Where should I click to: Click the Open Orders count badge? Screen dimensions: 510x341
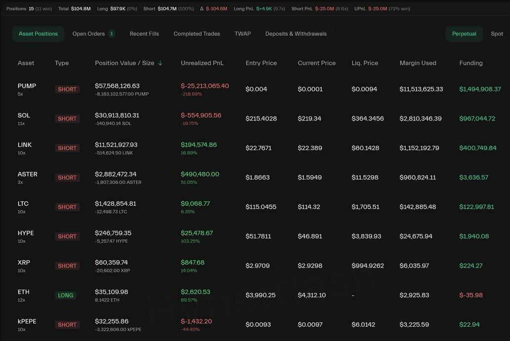pos(112,34)
